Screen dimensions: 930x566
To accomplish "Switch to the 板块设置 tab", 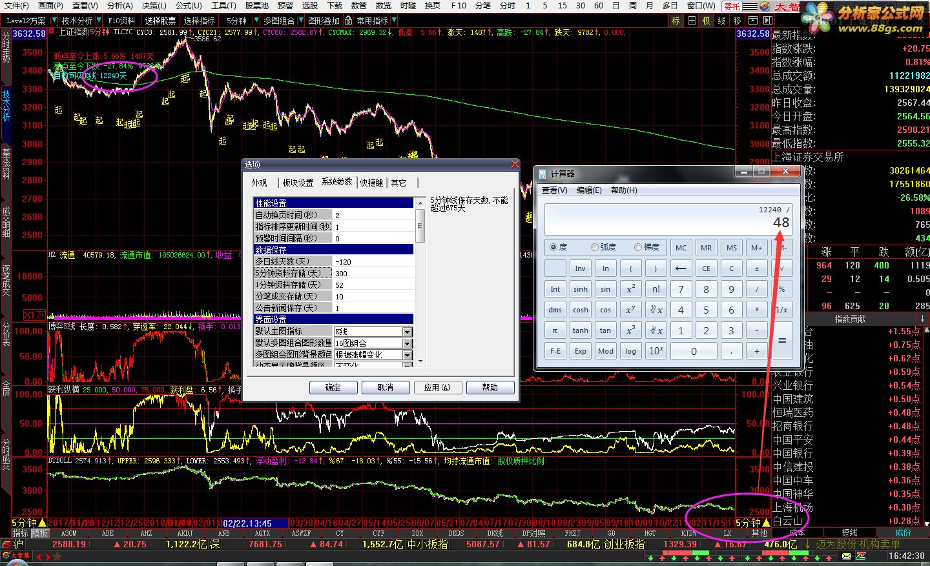I will [298, 183].
